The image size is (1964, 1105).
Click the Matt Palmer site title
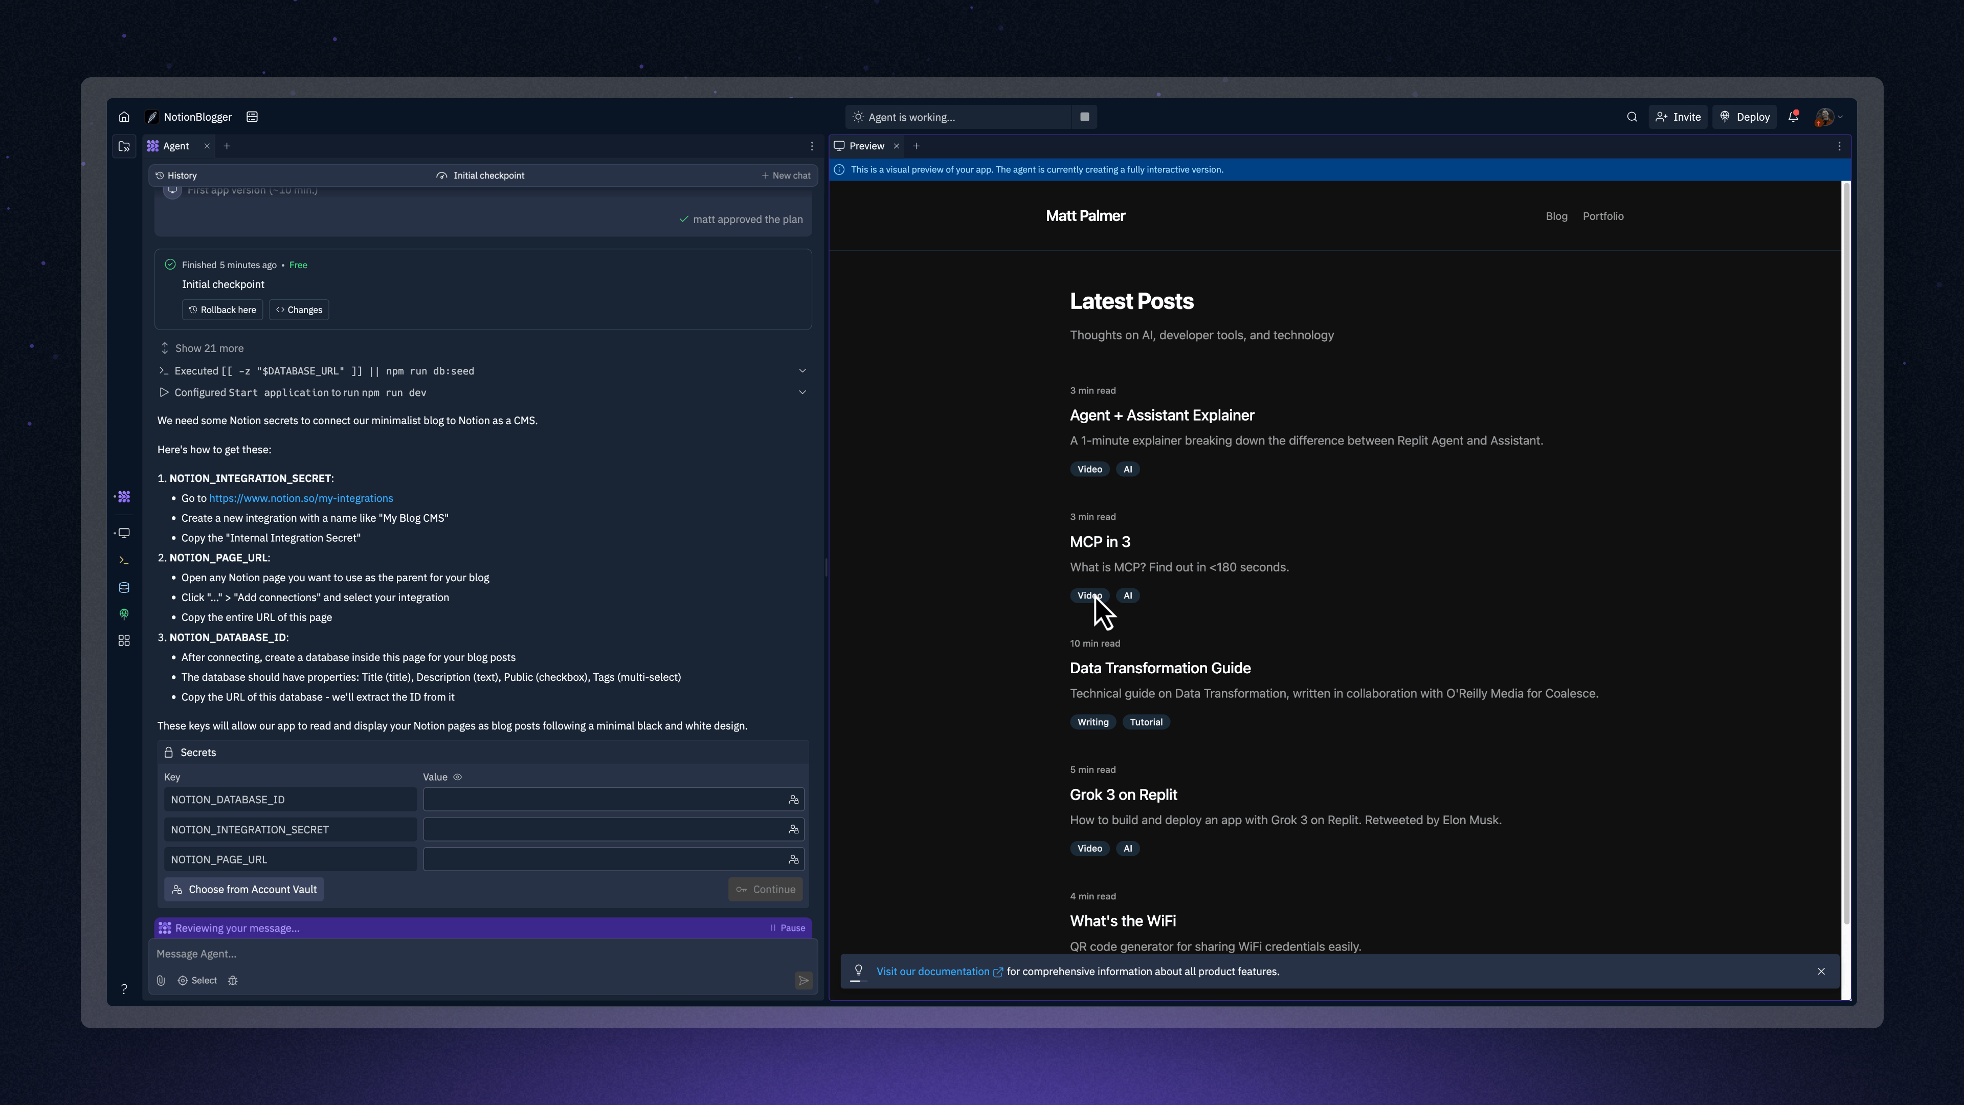pos(1085,216)
